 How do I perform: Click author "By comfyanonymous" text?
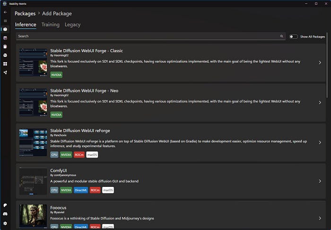[63, 175]
